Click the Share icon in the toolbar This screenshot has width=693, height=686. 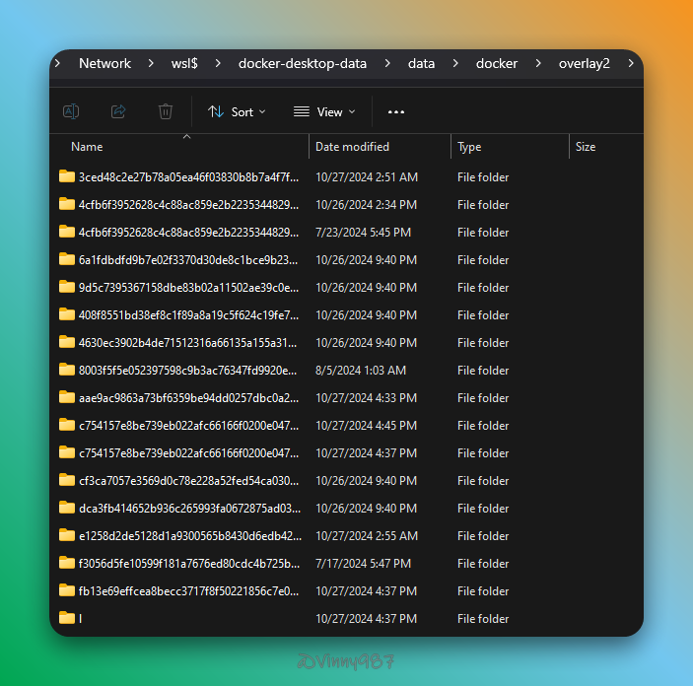click(x=118, y=111)
